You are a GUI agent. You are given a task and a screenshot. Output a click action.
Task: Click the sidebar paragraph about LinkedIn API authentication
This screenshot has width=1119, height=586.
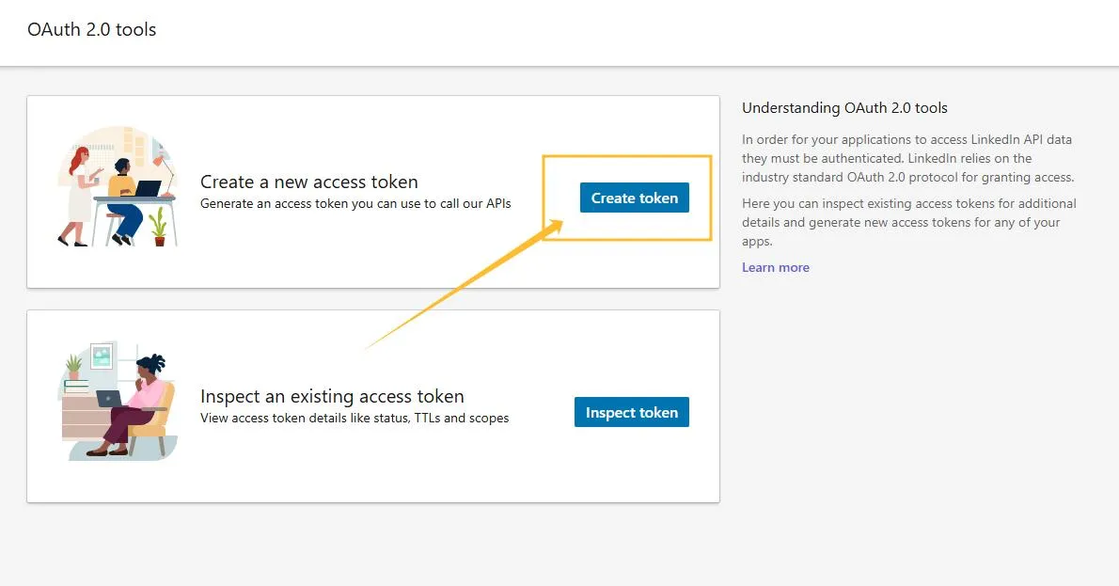pyautogui.click(x=907, y=158)
